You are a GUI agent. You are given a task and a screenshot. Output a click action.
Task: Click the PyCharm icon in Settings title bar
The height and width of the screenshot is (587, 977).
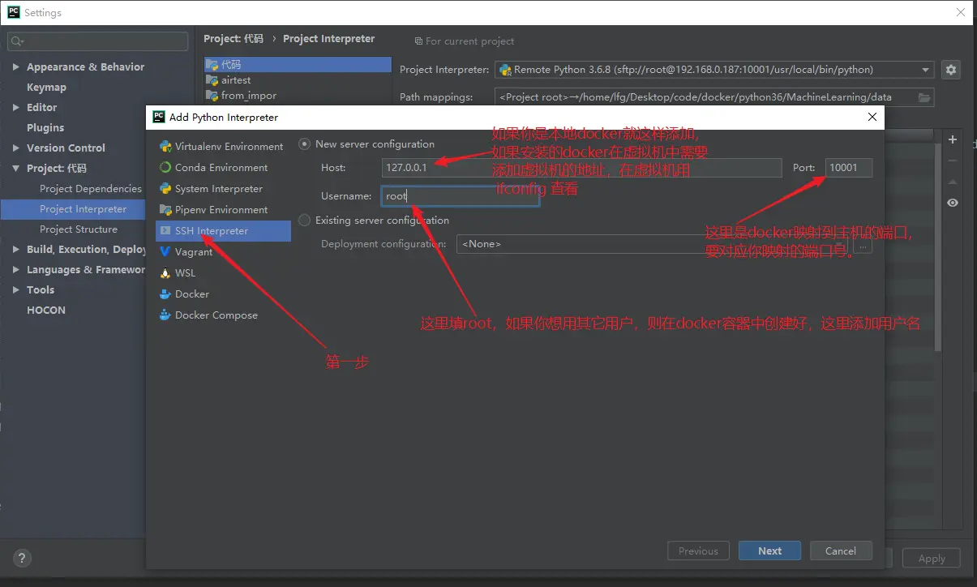(13, 12)
